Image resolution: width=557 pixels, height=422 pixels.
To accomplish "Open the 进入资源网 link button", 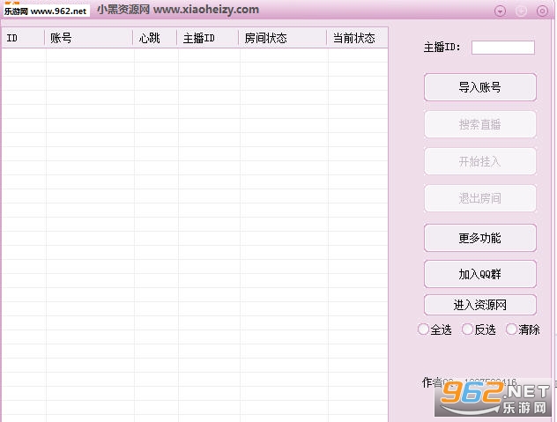I will (x=480, y=305).
